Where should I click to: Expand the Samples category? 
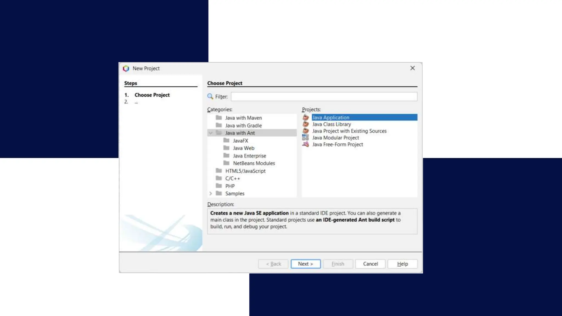210,193
